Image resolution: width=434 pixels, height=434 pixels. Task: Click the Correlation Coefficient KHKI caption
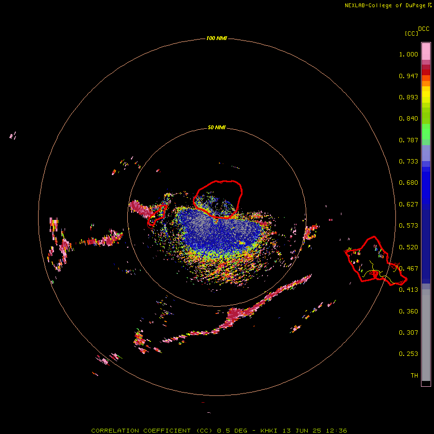[219, 431]
